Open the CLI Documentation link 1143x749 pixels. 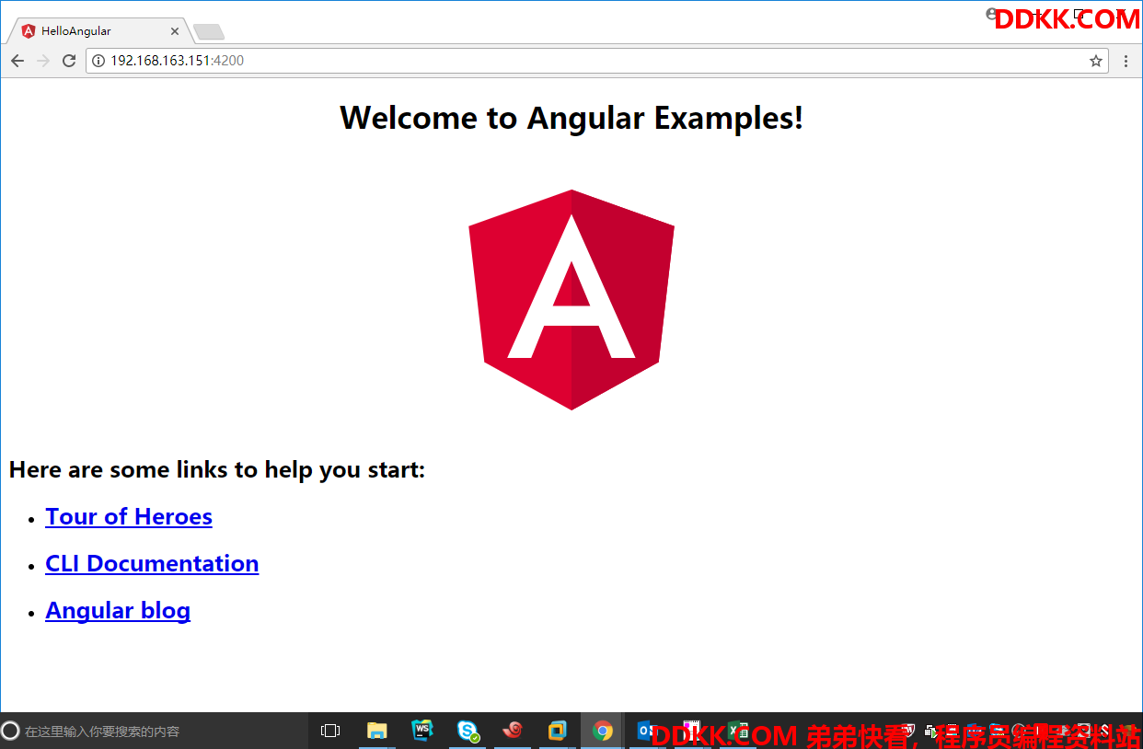(152, 563)
